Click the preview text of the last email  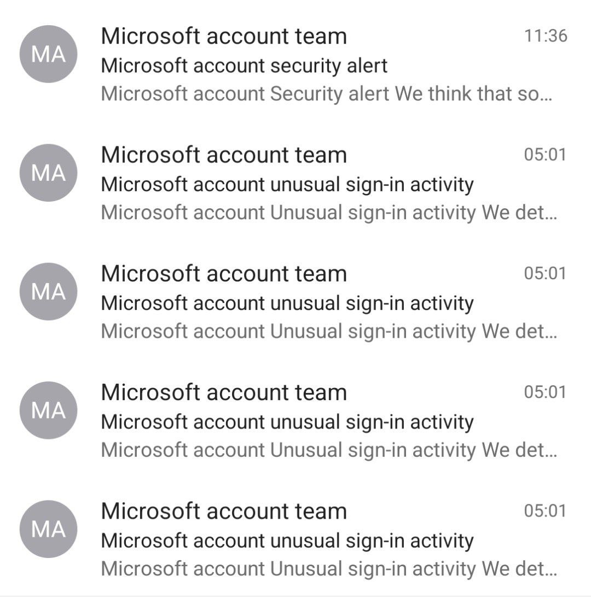pos(329,569)
